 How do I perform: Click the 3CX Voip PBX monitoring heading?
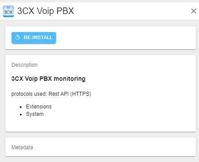(49, 79)
